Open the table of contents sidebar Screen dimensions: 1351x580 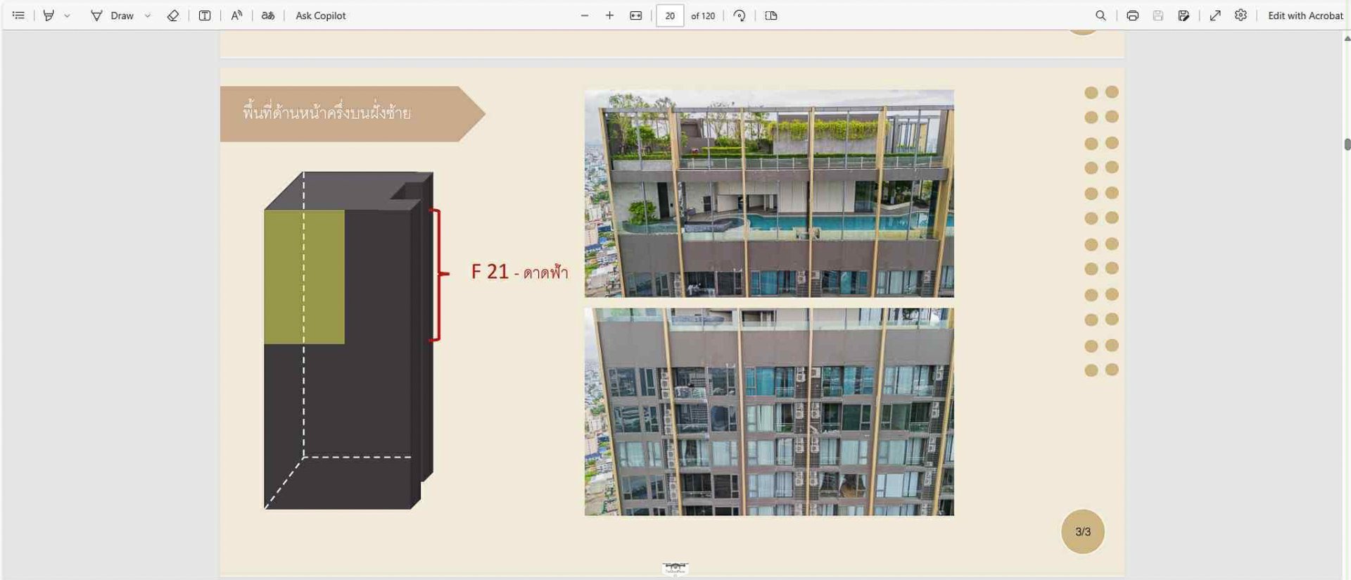tap(18, 15)
